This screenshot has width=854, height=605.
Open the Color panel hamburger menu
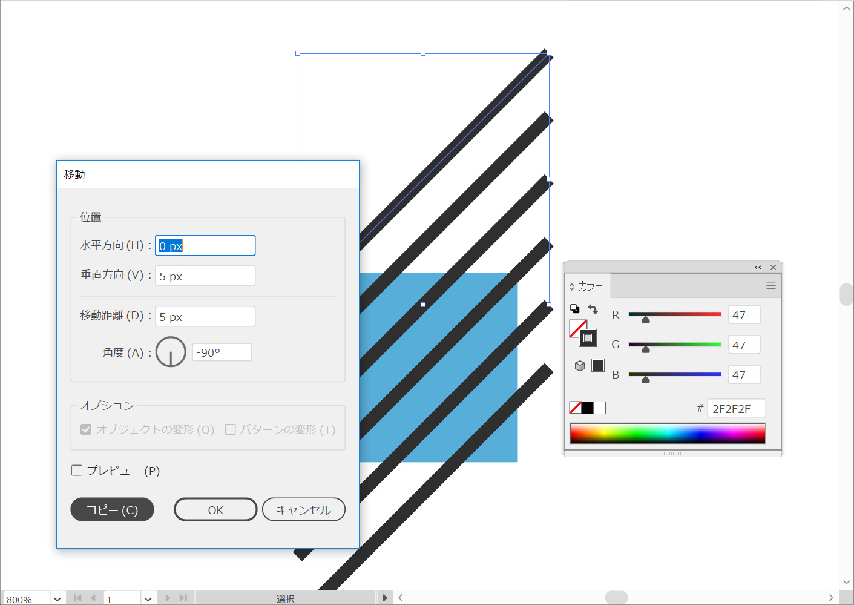tap(770, 286)
